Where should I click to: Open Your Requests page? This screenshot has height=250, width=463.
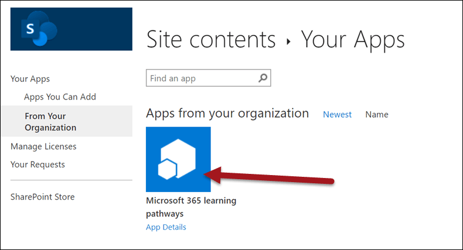[x=38, y=164]
